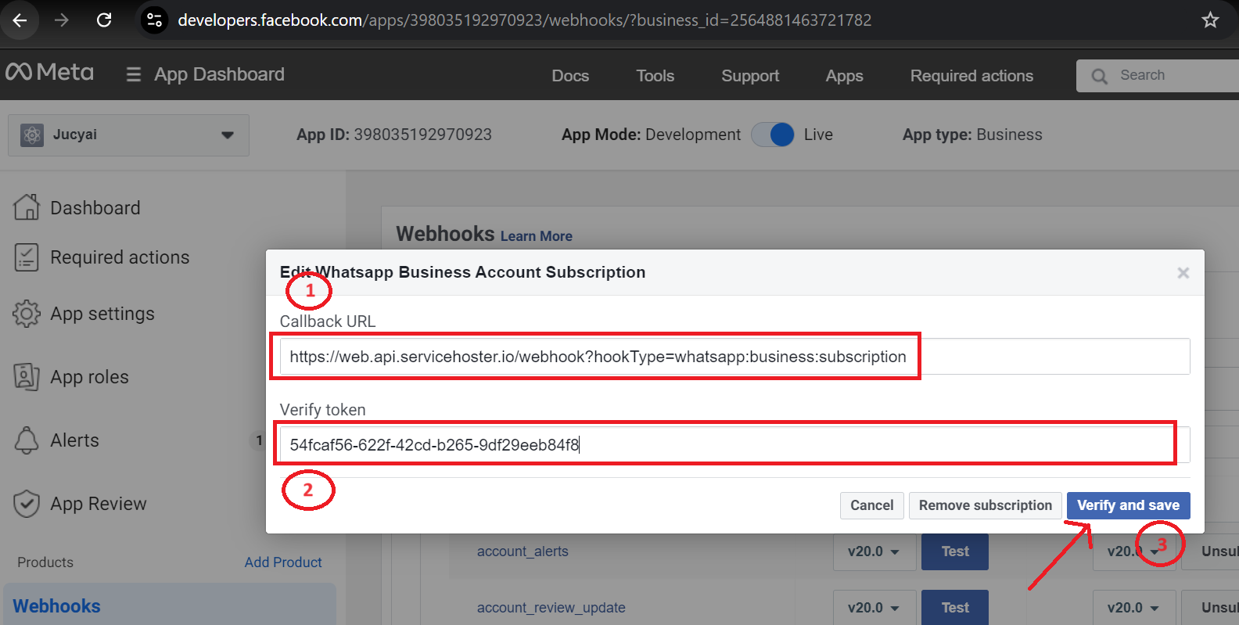Open site information icon in address bar
Viewport: 1239px width, 625px height.
pyautogui.click(x=155, y=20)
